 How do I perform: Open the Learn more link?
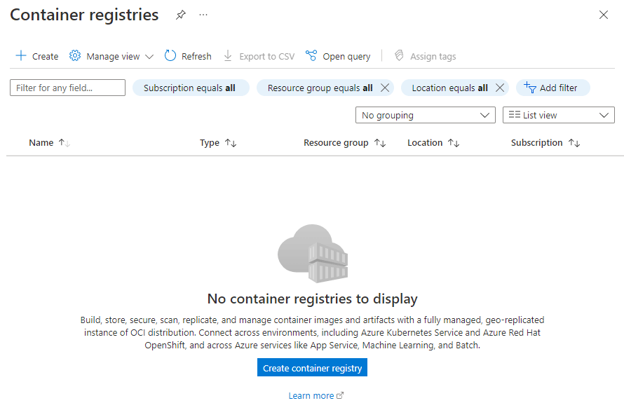[311, 396]
